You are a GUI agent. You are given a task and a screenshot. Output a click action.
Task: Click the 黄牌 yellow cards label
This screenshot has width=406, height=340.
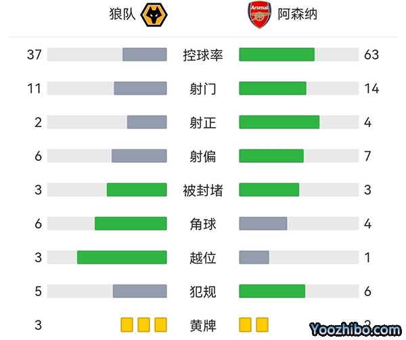203,325
